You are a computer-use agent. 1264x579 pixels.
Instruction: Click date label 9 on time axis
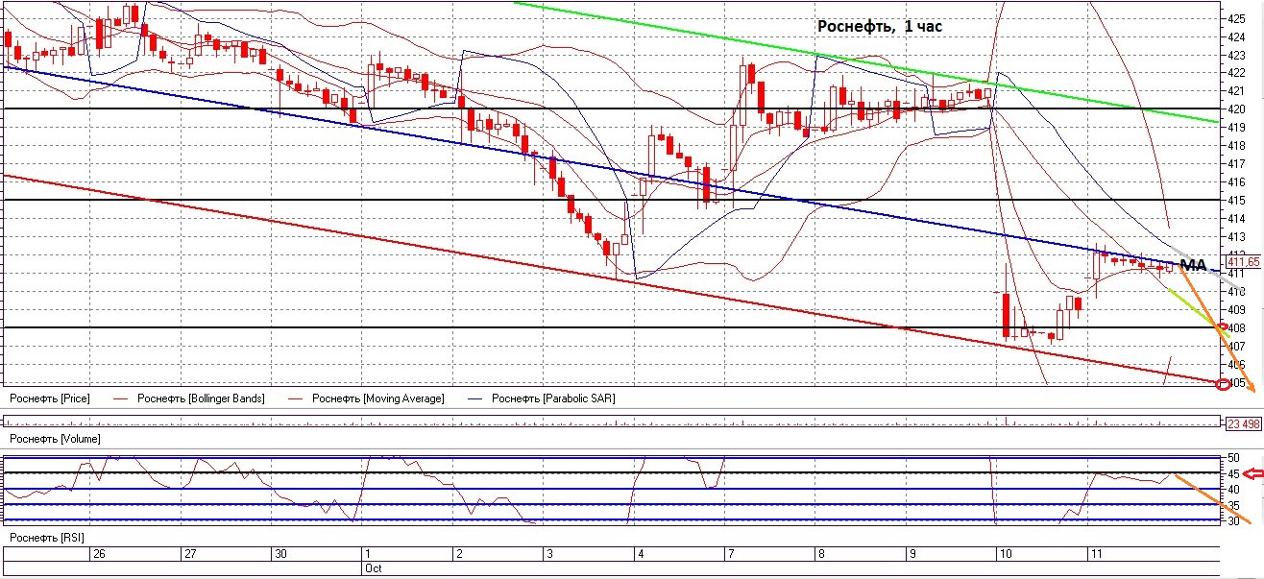coord(912,554)
